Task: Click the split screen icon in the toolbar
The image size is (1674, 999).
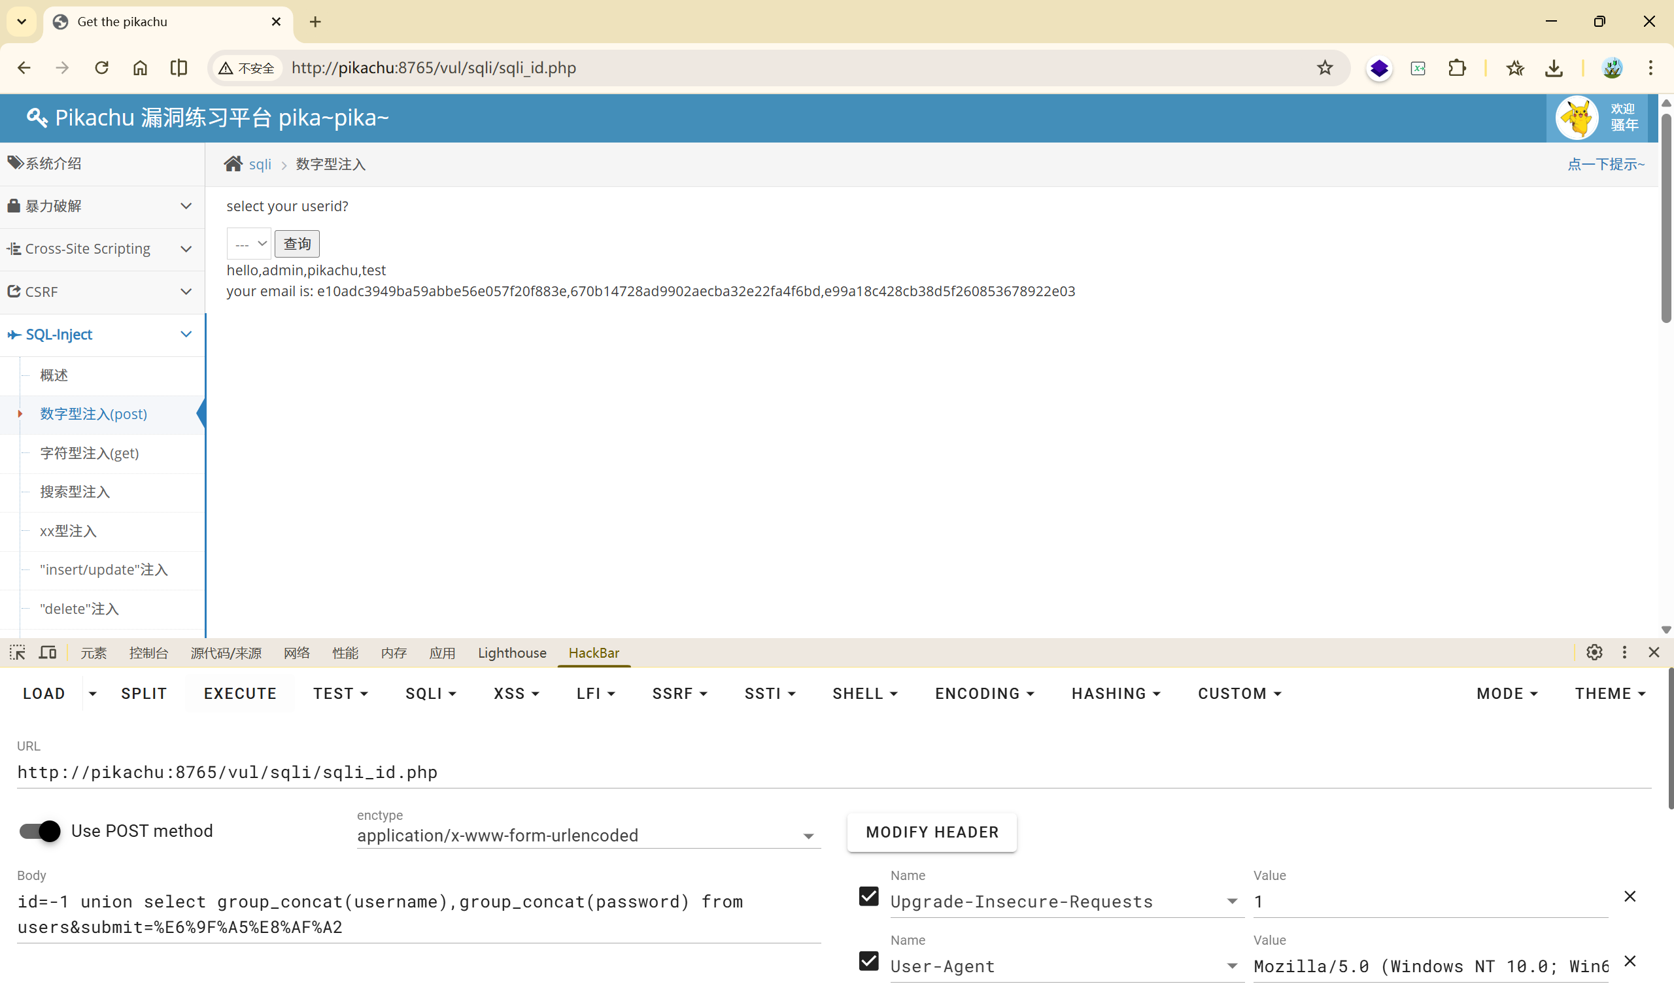Action: click(x=179, y=68)
